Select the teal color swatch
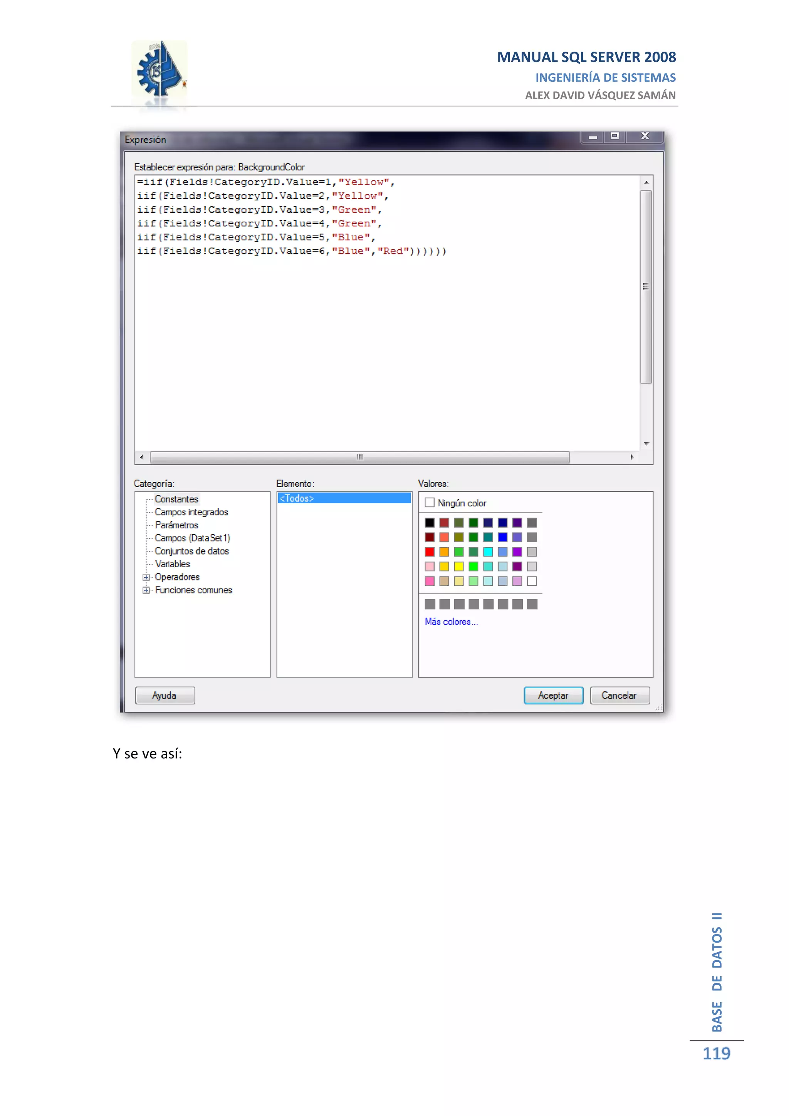789x1116 pixels. pyautogui.click(x=488, y=537)
